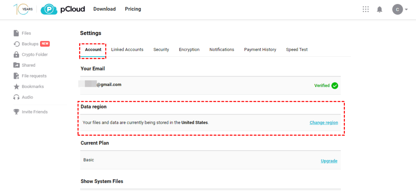The height and width of the screenshot is (191, 416).
Task: Open the notifications bell icon
Action: 380,9
